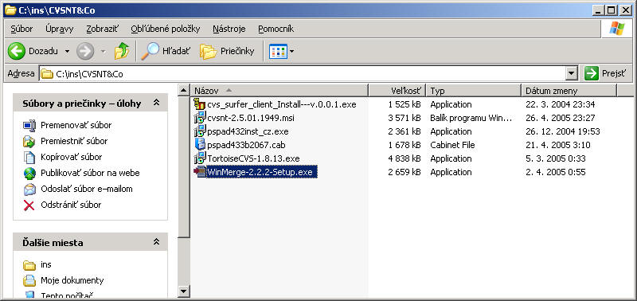This screenshot has height=301, width=637.
Task: Click the cvsnt msi package icon
Action: click(200, 117)
